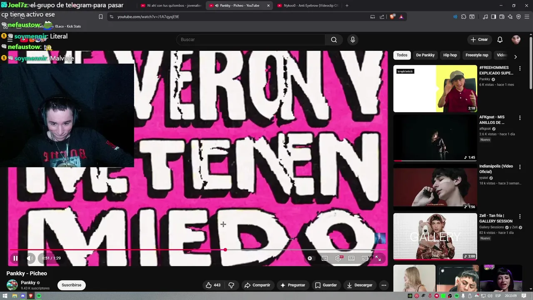The width and height of the screenshot is (533, 300).
Task: Select the Todos filter chip
Action: tap(402, 55)
